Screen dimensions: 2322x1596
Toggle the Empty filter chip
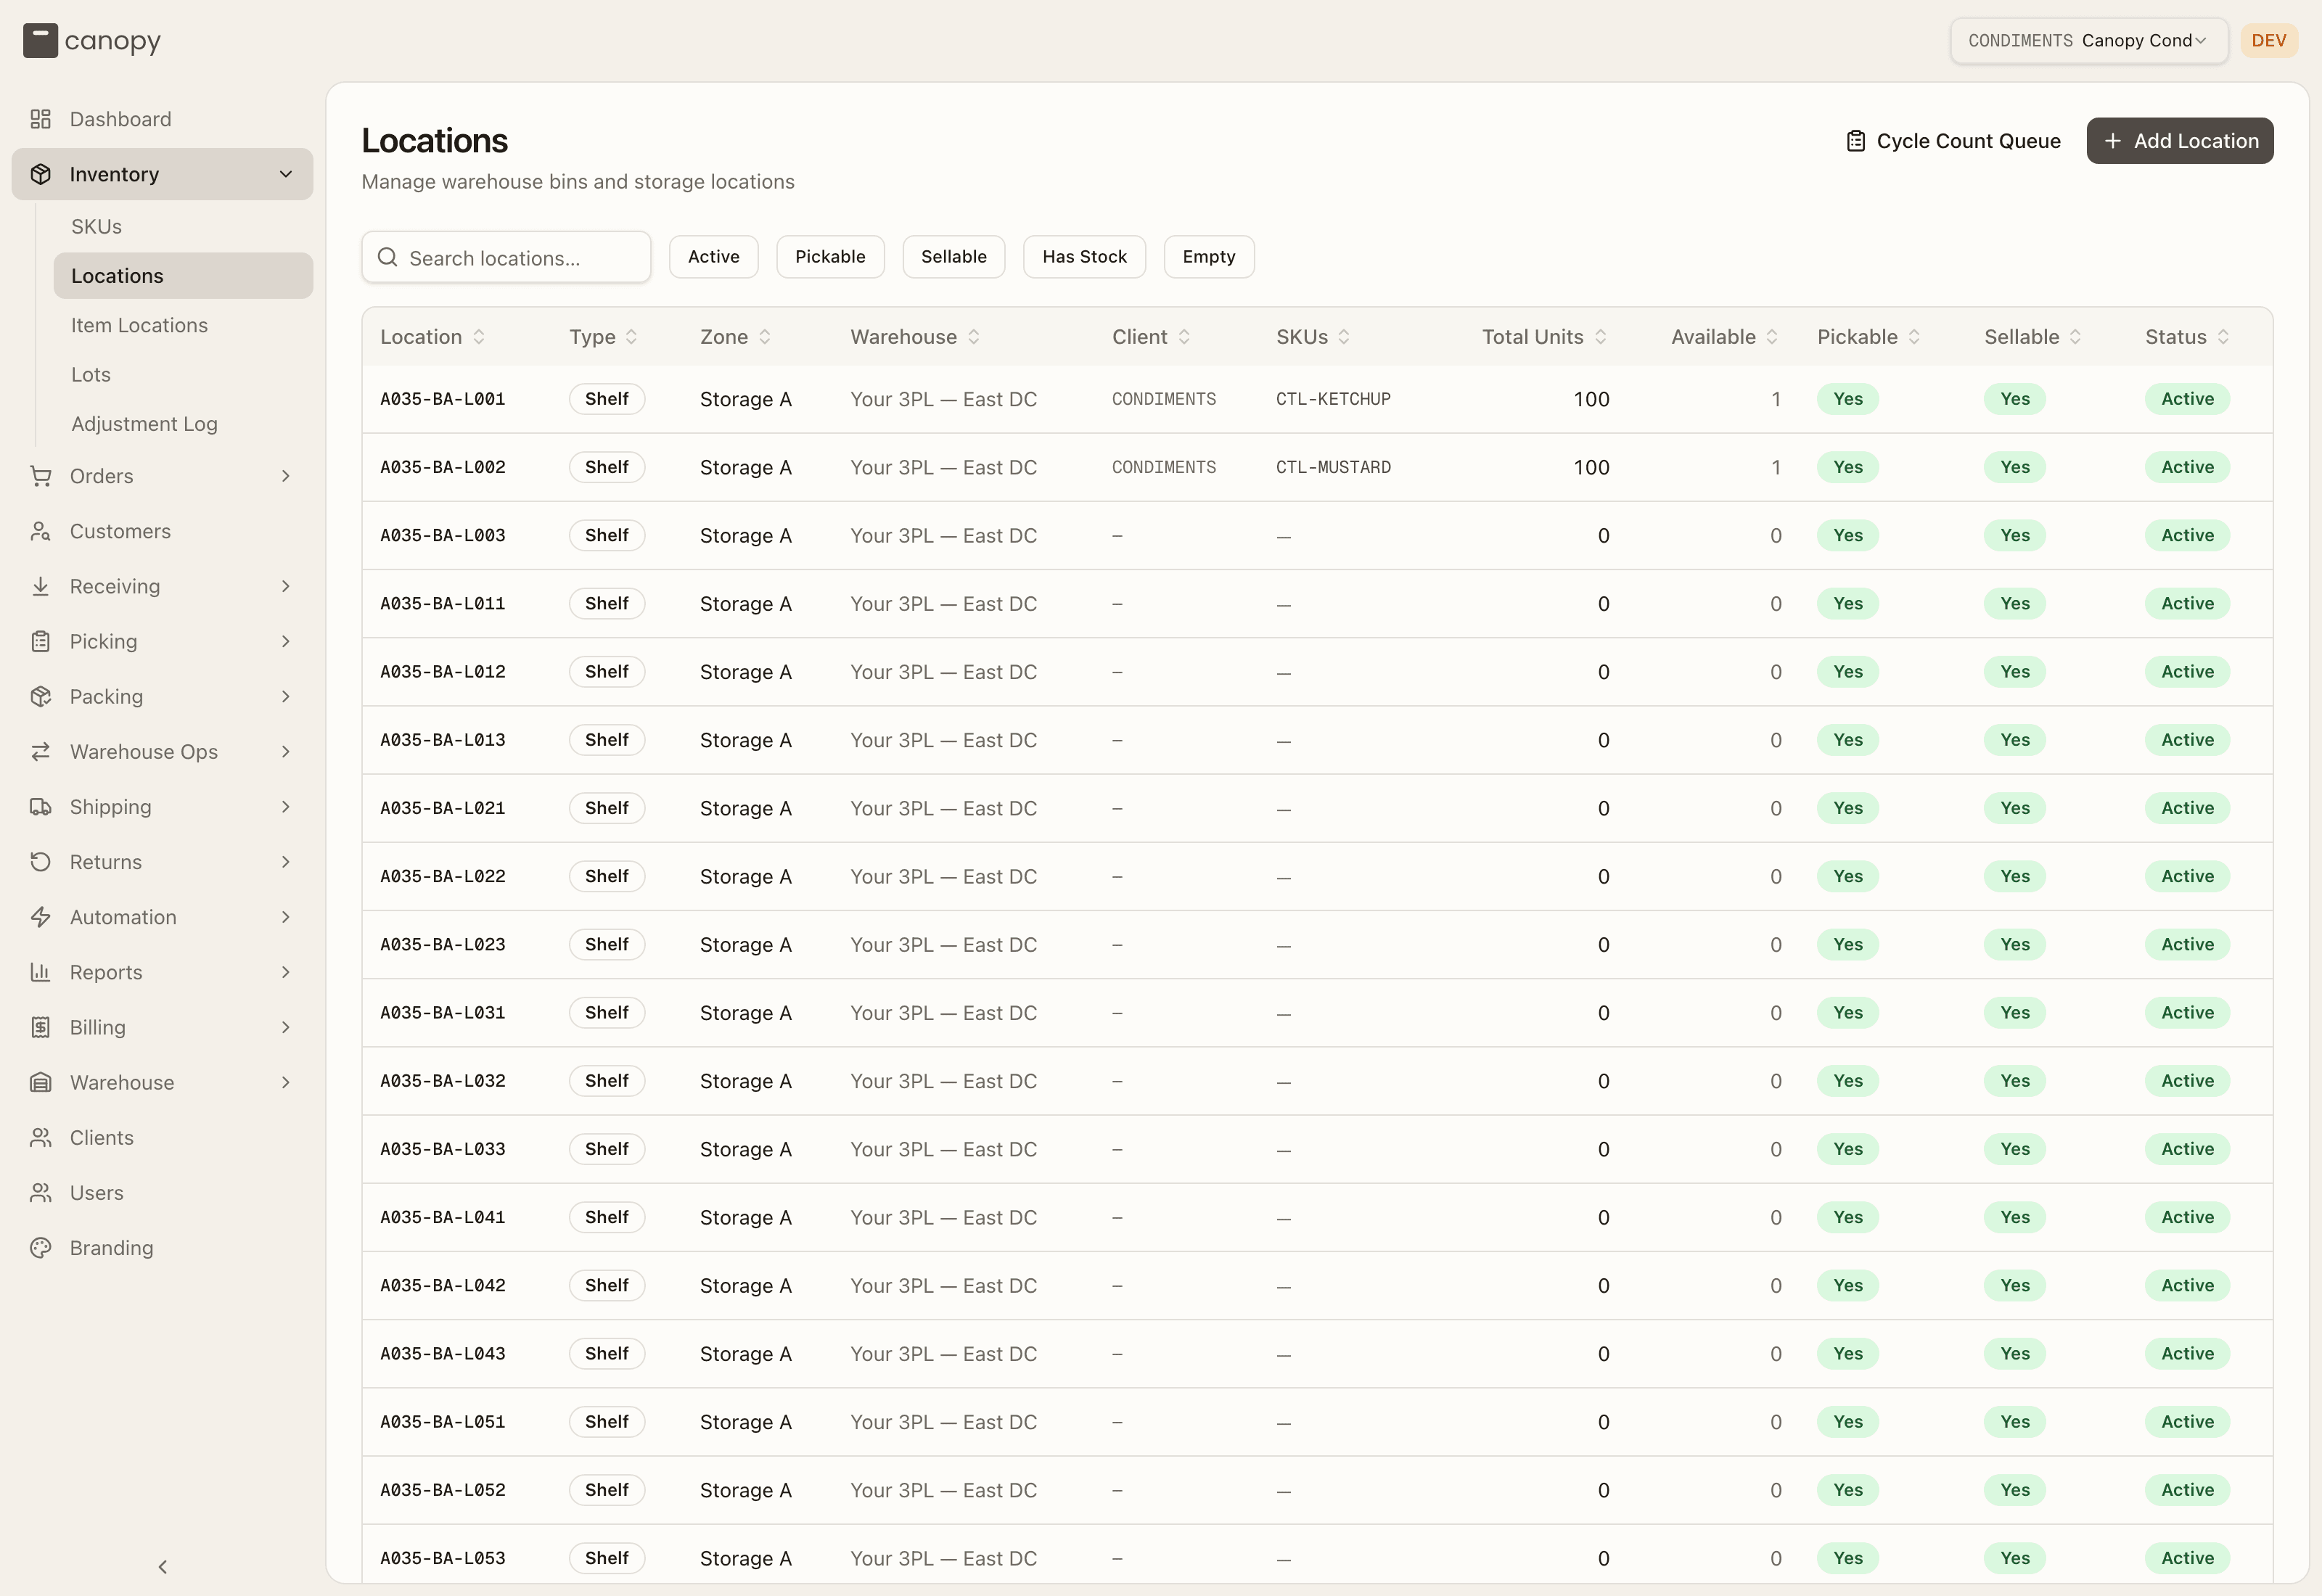click(1208, 257)
